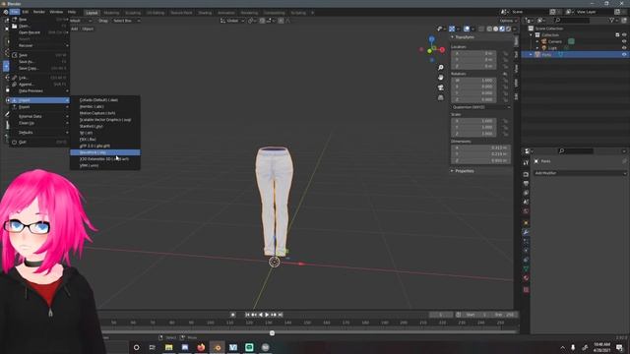Click red X axis on navigation gizmo
This screenshot has height=354, width=630.
coord(442,50)
